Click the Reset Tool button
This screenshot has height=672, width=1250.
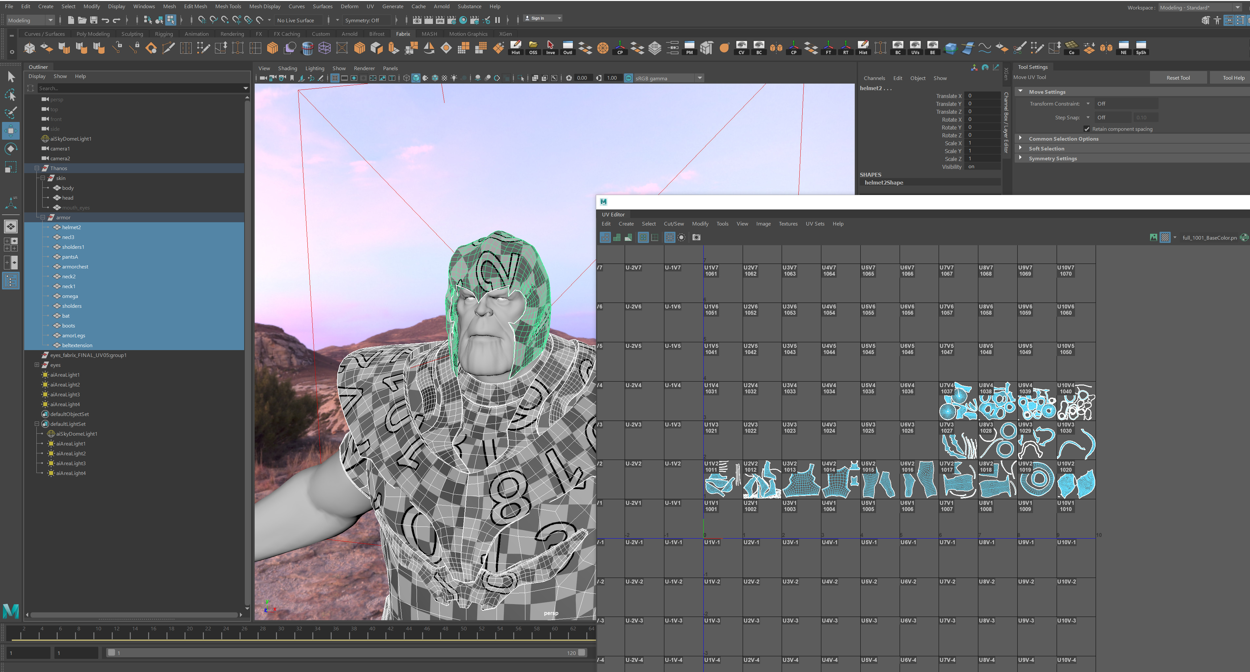pos(1178,78)
